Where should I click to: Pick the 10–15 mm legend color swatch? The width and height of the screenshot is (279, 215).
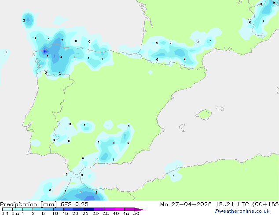point(59,209)
